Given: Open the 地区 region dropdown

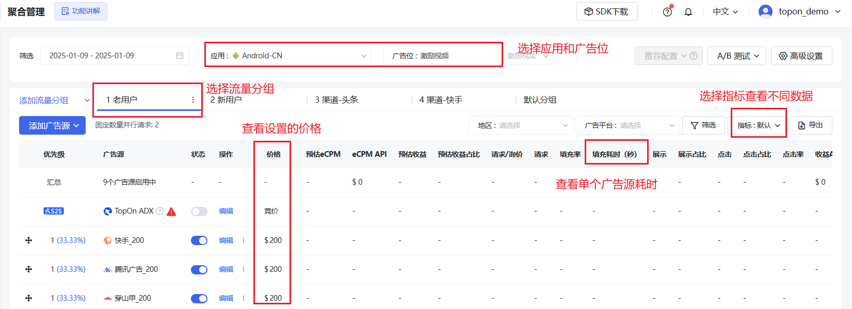Looking at the screenshot, I should point(520,125).
